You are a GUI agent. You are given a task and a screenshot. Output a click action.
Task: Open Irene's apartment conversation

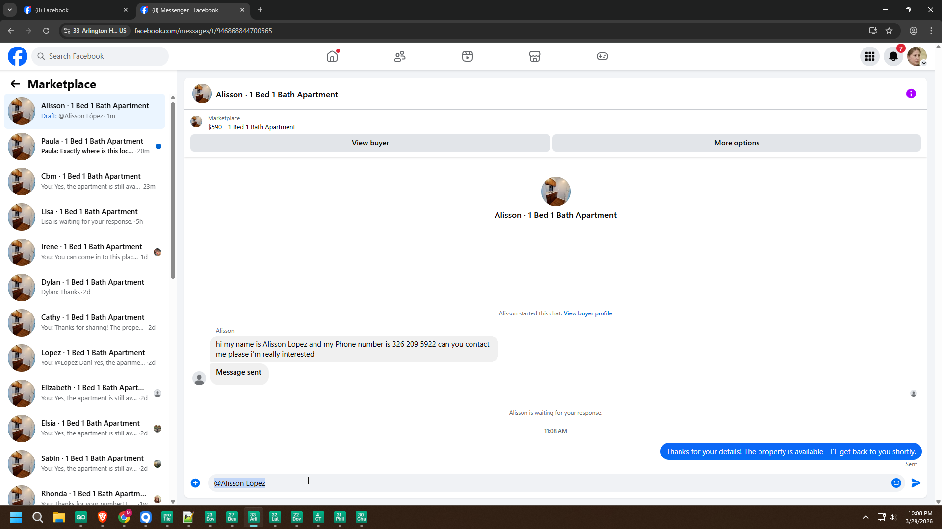click(85, 252)
